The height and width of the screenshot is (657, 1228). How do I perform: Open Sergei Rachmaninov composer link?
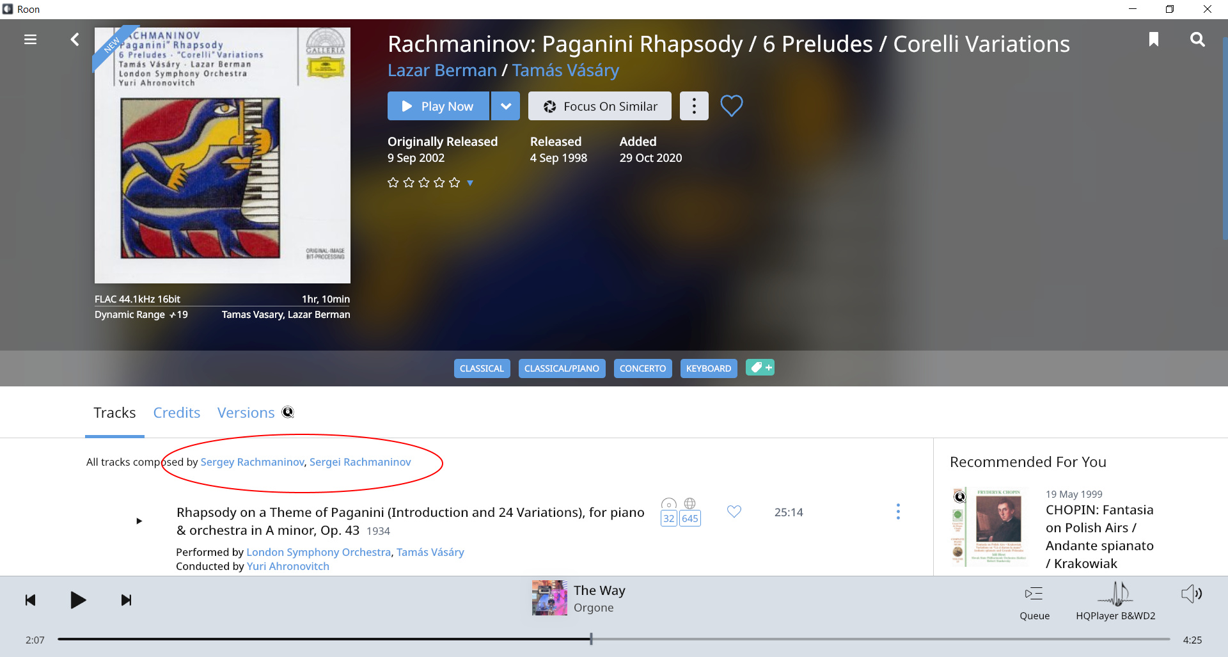(360, 462)
